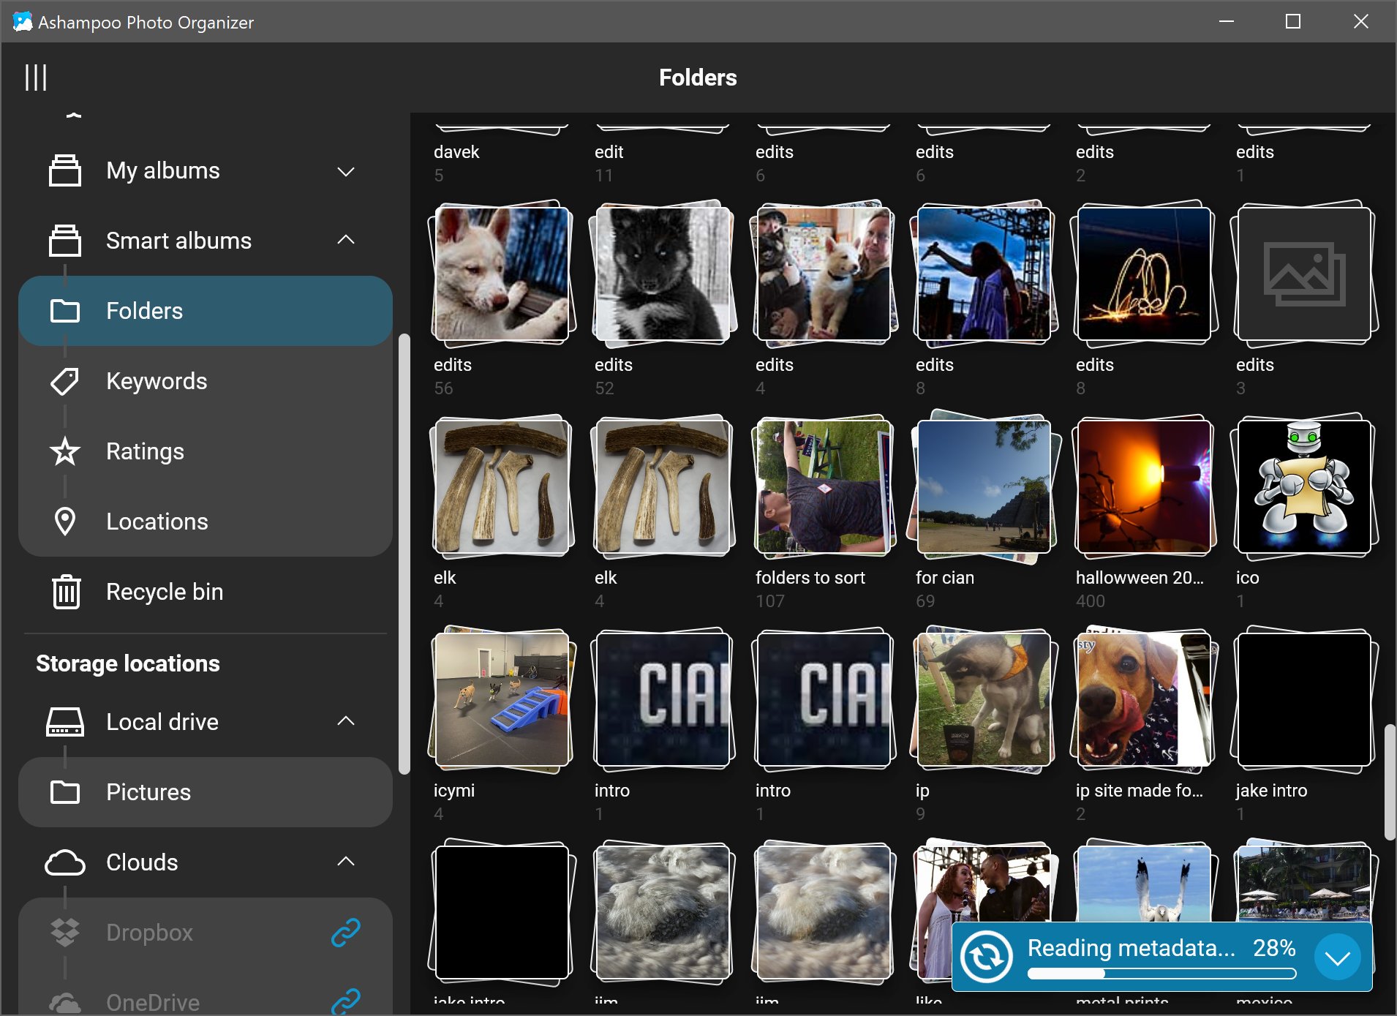The width and height of the screenshot is (1397, 1016).
Task: Toggle the sidebar with the three-bar menu icon
Action: (x=36, y=78)
